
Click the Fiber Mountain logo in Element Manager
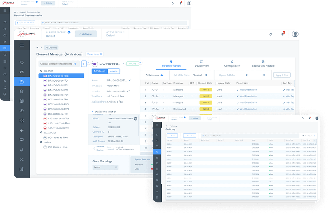[x=27, y=34]
